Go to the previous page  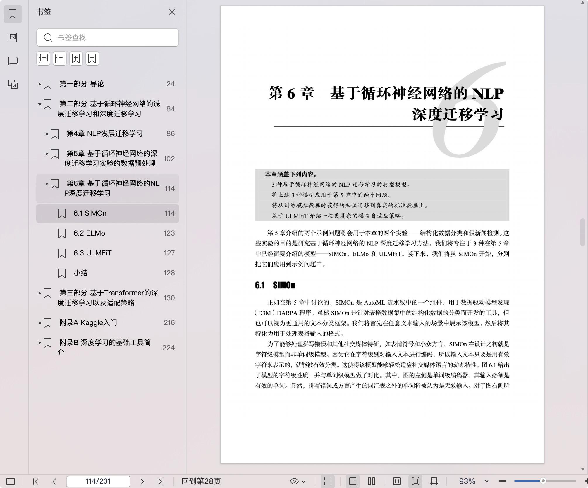54,481
